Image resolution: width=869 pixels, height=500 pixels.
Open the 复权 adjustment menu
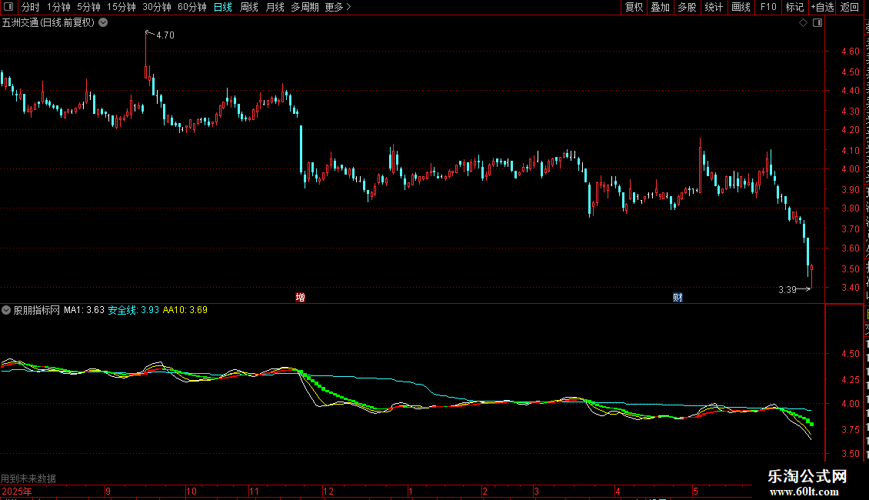pos(634,7)
